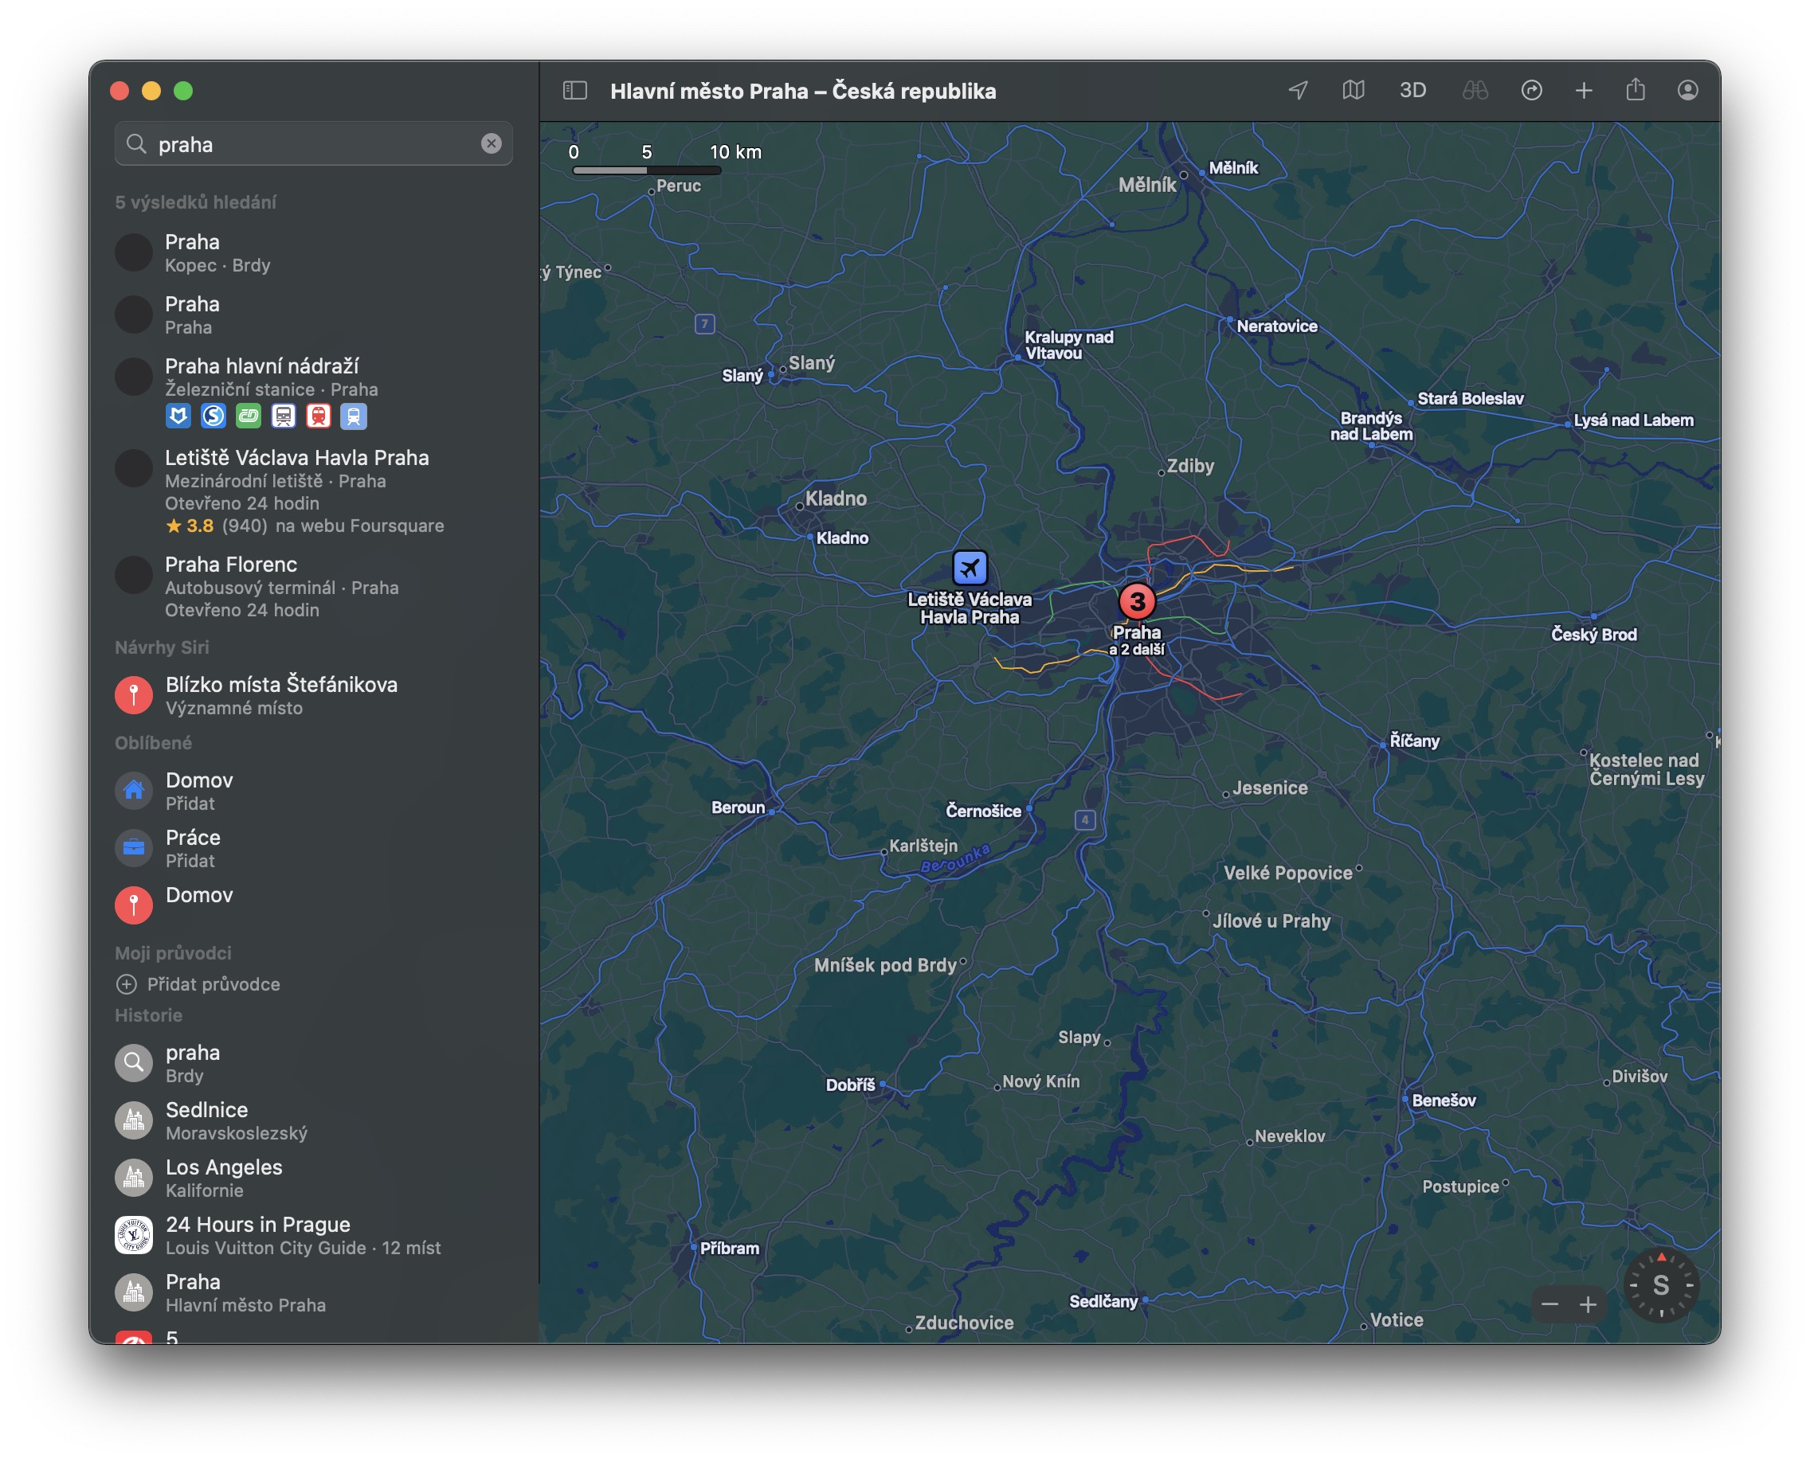This screenshot has height=1462, width=1810.
Task: Click the Look Around binoculars icon
Action: (1475, 90)
